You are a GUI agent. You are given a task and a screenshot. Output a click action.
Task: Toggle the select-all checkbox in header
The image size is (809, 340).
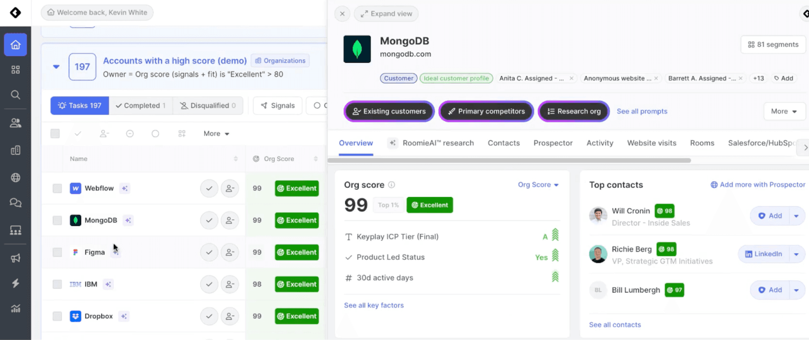point(55,133)
